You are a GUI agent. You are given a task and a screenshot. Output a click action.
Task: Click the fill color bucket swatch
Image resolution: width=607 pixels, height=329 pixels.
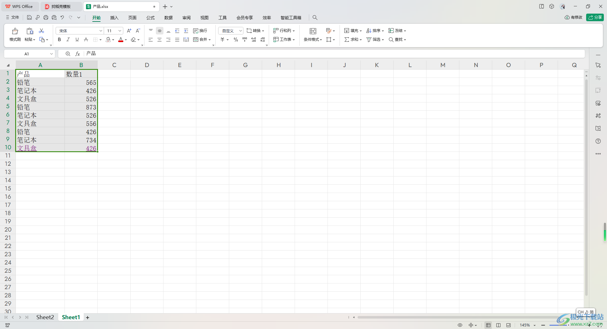click(x=108, y=40)
